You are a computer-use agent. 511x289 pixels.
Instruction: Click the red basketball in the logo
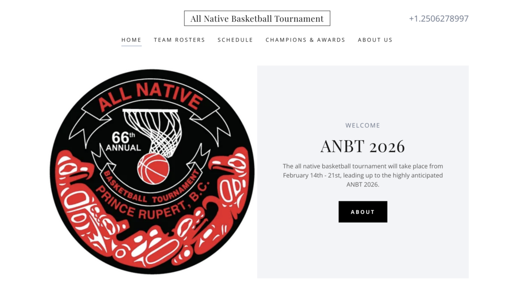[153, 169]
